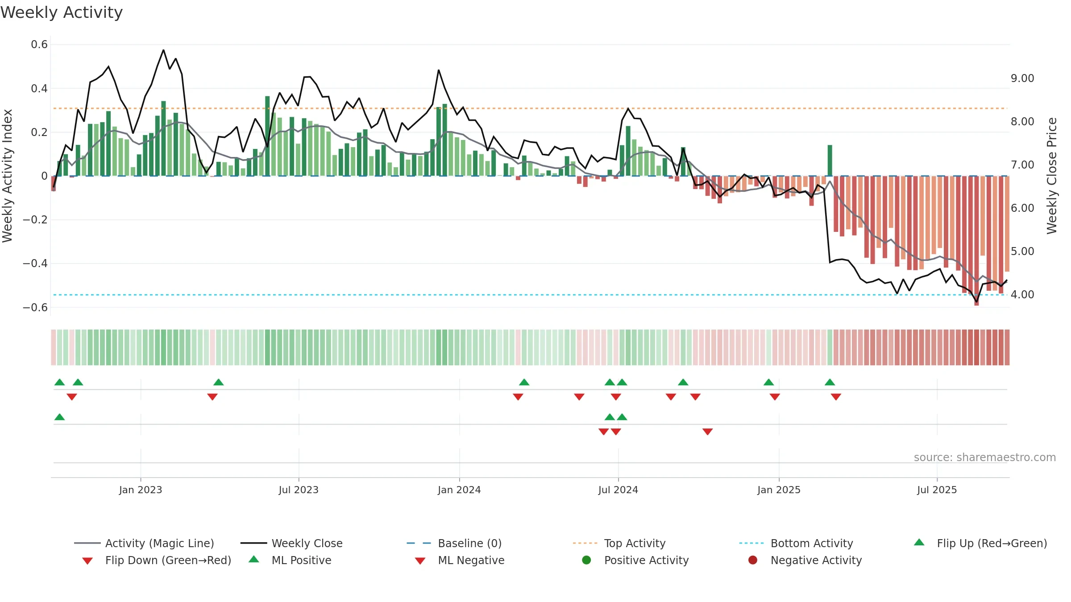Toggle the Weekly Close legend entry
Image resolution: width=1071 pixels, height=602 pixels.
(x=291, y=543)
